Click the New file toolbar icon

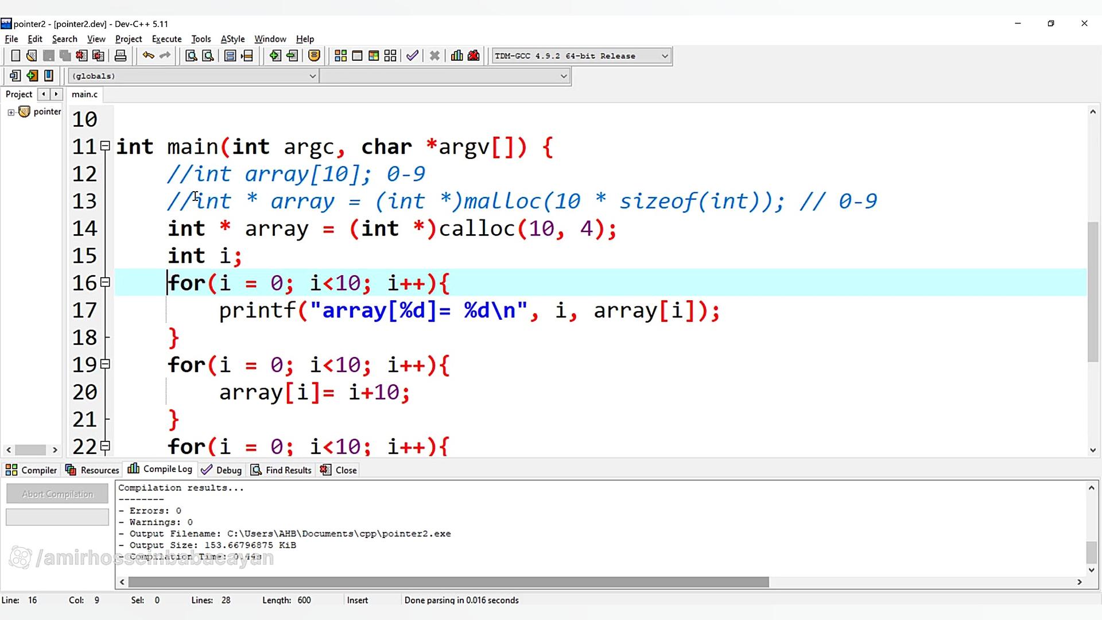click(15, 56)
